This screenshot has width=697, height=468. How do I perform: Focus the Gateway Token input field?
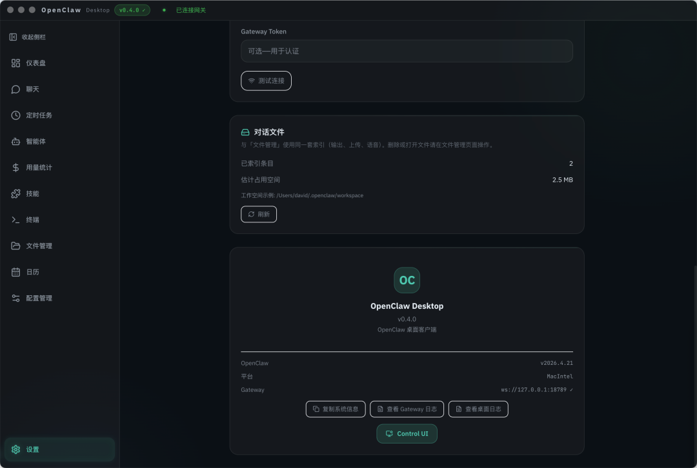click(407, 51)
